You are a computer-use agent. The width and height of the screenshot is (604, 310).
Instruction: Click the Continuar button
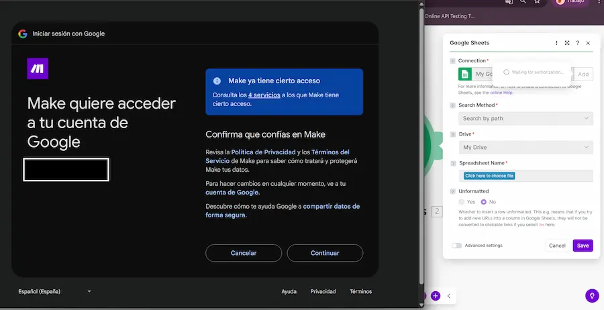point(325,253)
